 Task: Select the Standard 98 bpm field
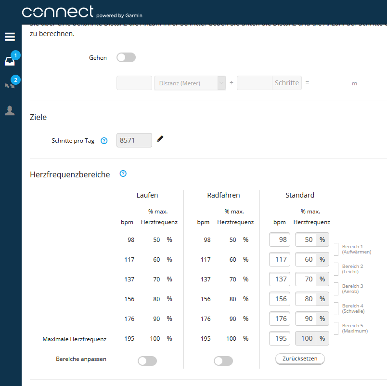point(280,240)
